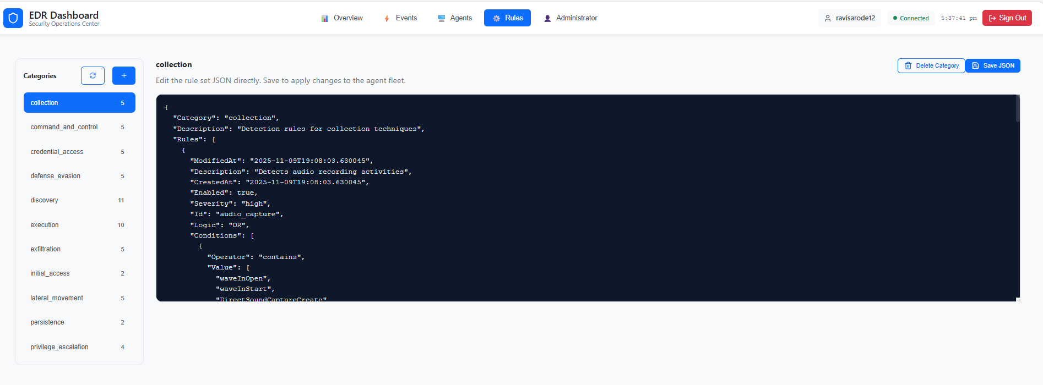Click the Overview bar chart icon

point(325,18)
